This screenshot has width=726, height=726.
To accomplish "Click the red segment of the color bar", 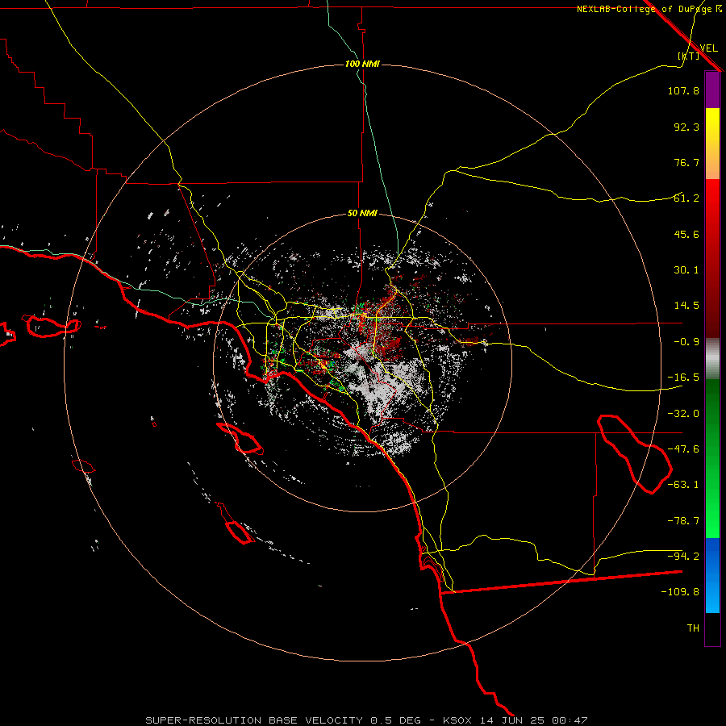I will (x=712, y=258).
